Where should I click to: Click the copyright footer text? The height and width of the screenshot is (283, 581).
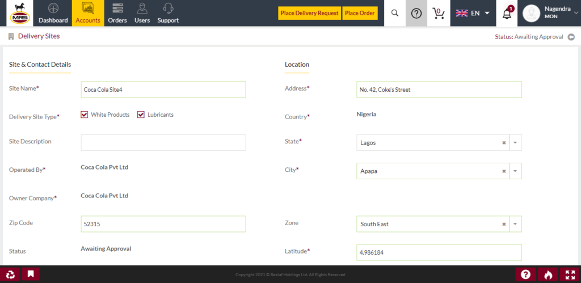point(290,275)
